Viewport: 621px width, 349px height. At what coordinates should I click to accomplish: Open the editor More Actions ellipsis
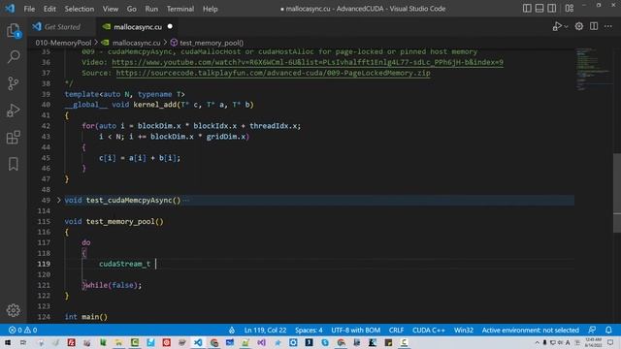point(608,26)
